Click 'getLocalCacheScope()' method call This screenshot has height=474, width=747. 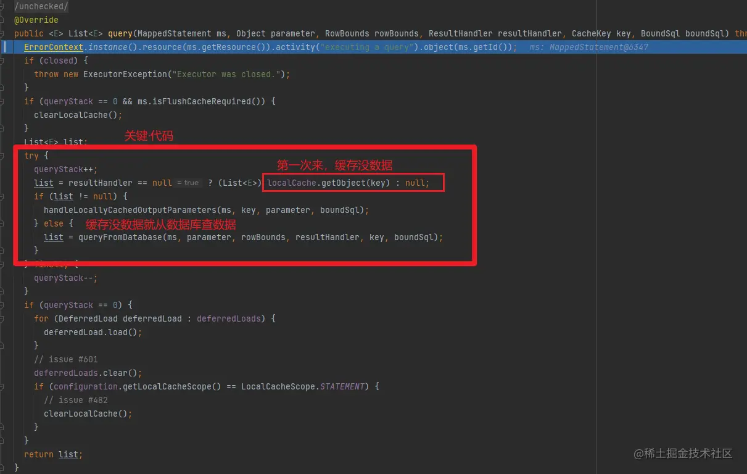pos(172,386)
